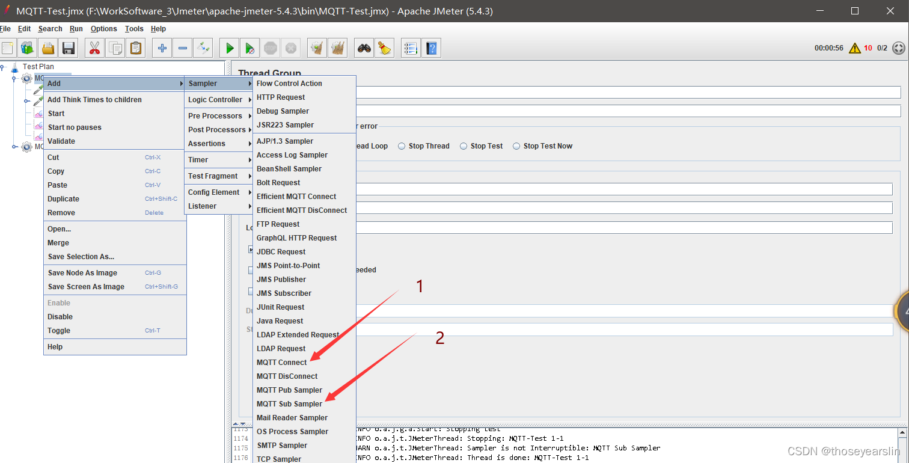Expand all nodes with plus icon

162,48
